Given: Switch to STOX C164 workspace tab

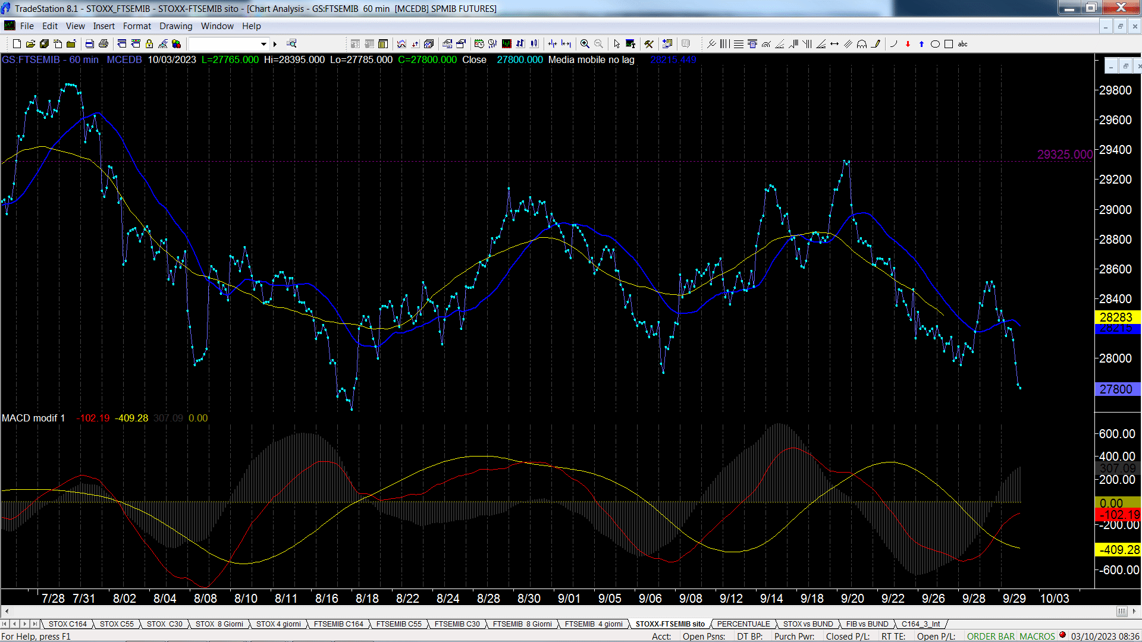Looking at the screenshot, I should pyautogui.click(x=68, y=624).
